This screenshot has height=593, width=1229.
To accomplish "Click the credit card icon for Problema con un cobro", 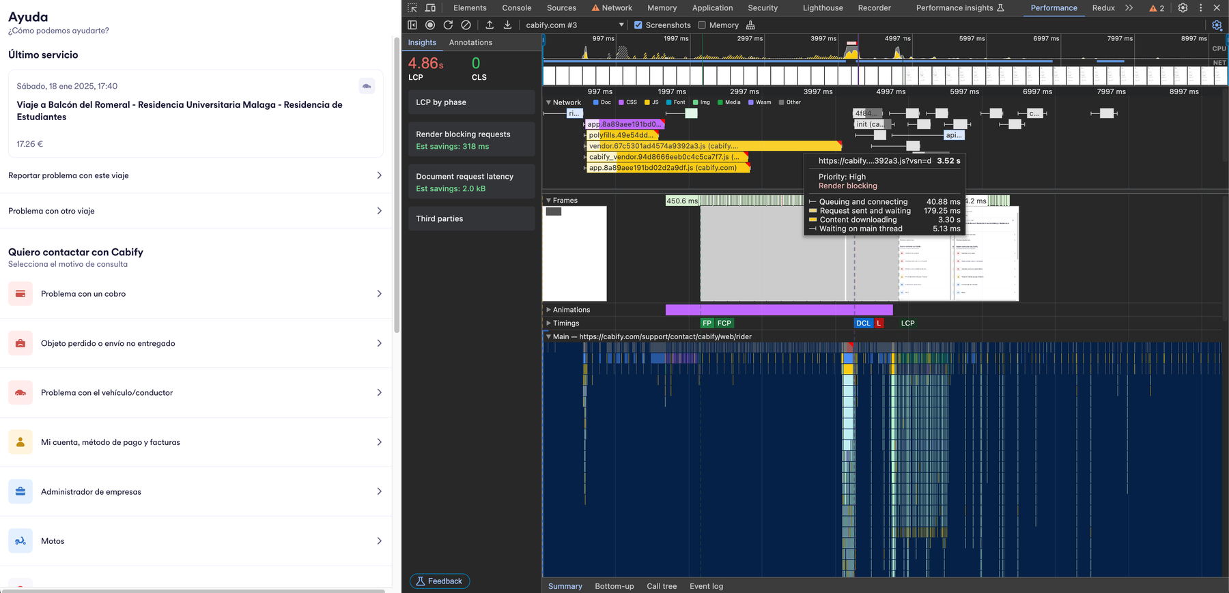I will pos(20,293).
